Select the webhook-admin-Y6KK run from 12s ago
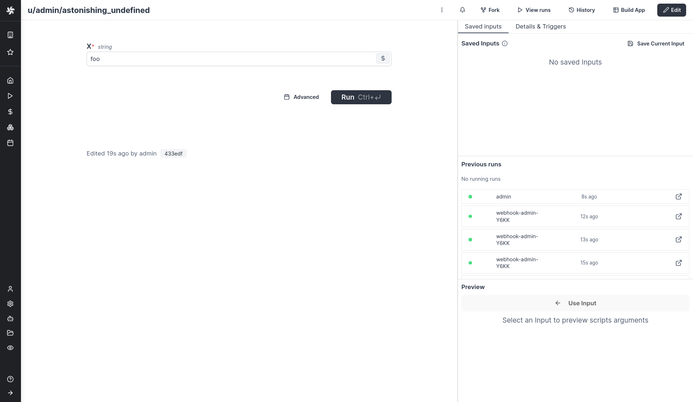Image resolution: width=693 pixels, height=402 pixels. click(x=541, y=217)
